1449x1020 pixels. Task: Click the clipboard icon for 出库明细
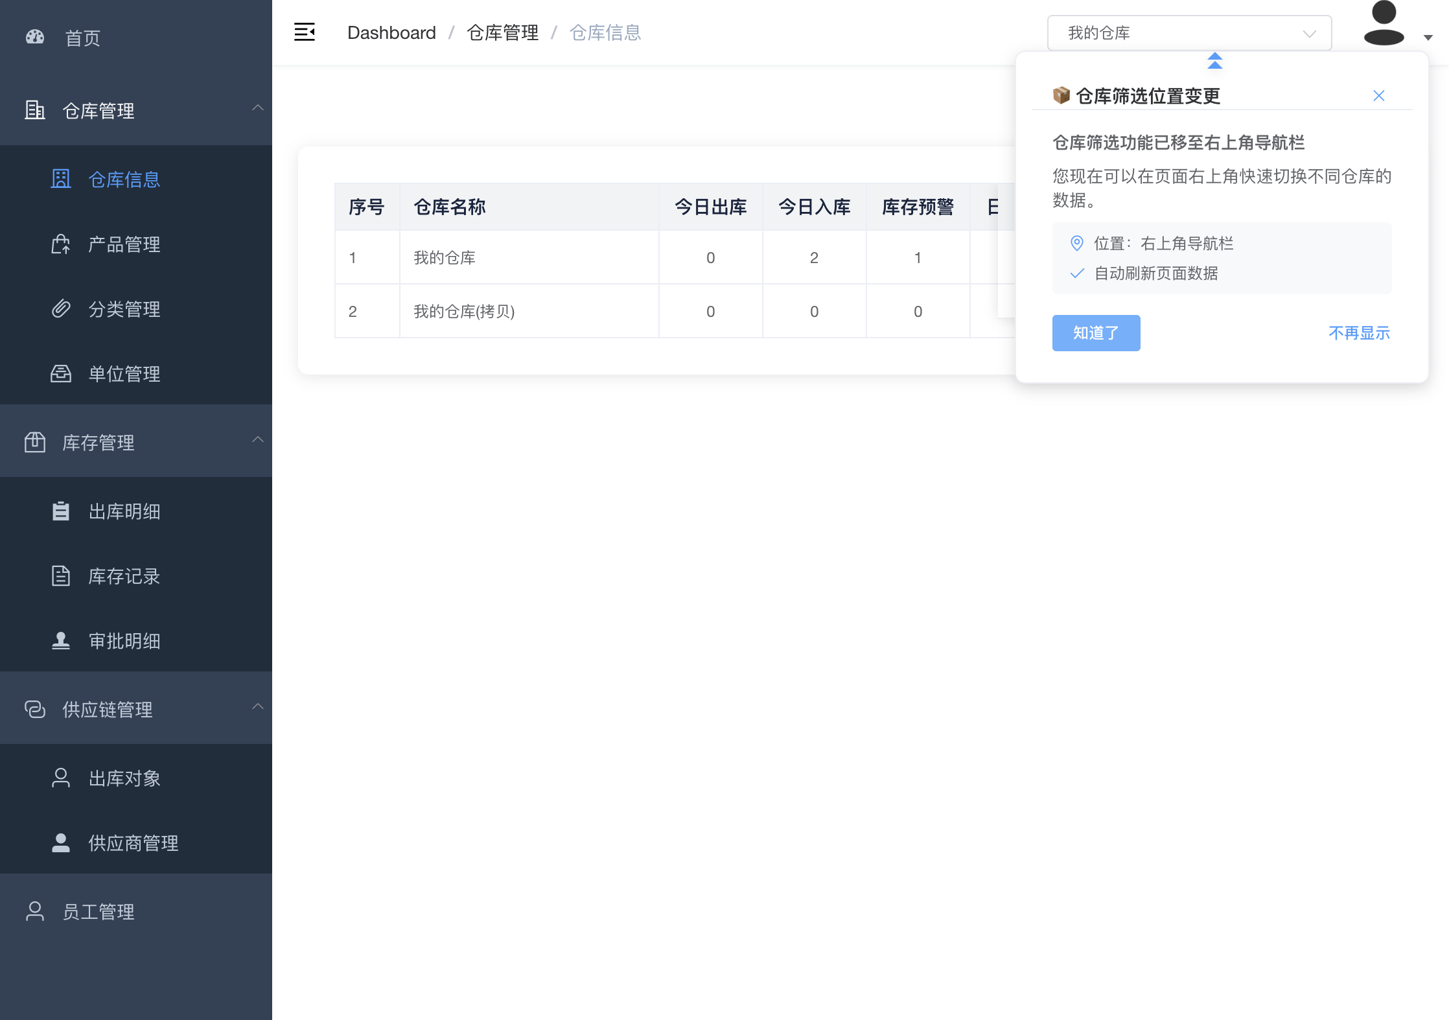(61, 511)
